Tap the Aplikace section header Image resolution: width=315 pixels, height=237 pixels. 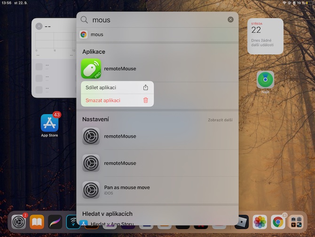coord(94,52)
